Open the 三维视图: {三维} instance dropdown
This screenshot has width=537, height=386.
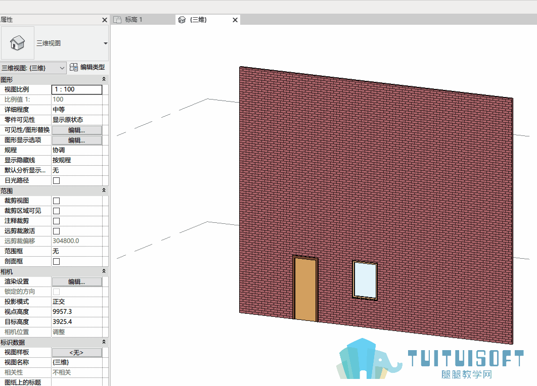coord(33,68)
